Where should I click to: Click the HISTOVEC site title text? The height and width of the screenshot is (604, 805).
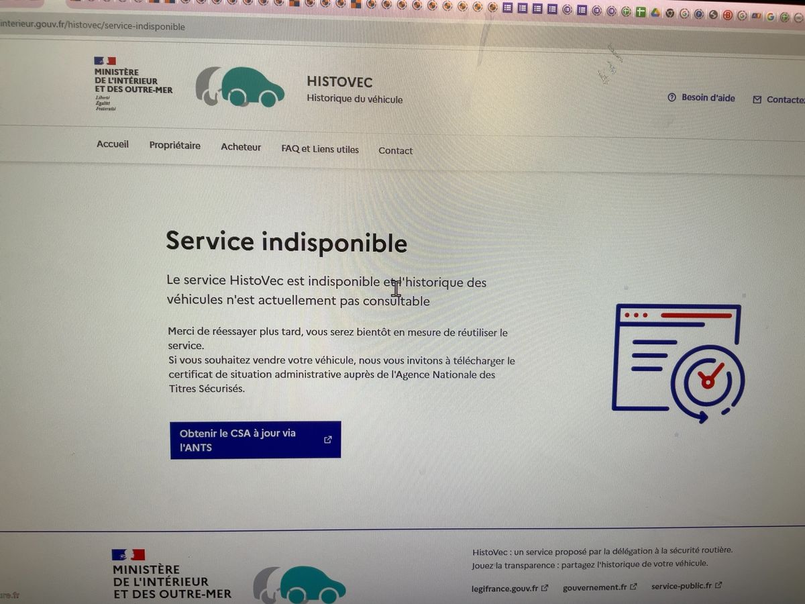[x=339, y=82]
